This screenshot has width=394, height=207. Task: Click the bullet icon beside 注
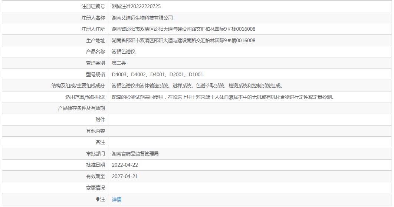[x=98, y=199]
